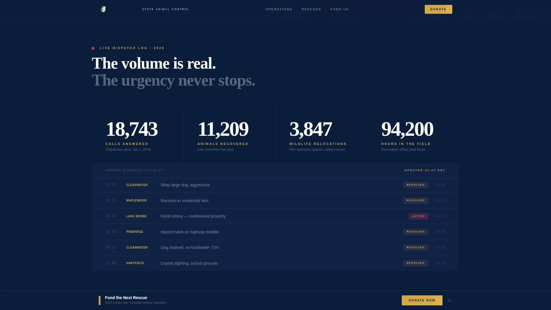Click Raccoon in residential attic entry
The width and height of the screenshot is (551, 310).
point(185,201)
